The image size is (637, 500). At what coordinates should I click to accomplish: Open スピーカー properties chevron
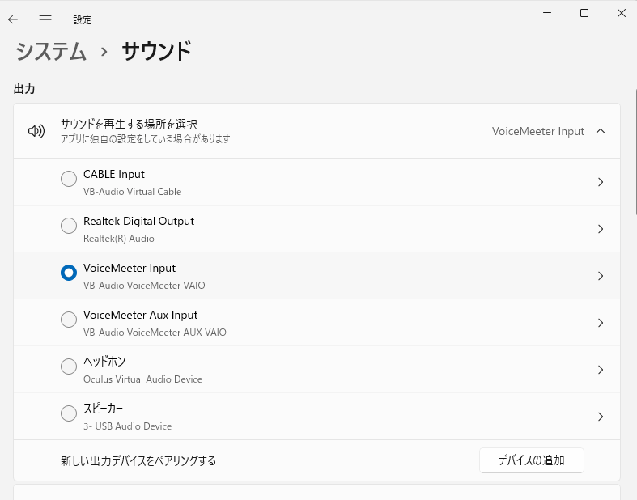tap(601, 417)
